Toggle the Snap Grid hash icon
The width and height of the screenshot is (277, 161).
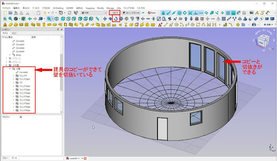tap(228, 13)
